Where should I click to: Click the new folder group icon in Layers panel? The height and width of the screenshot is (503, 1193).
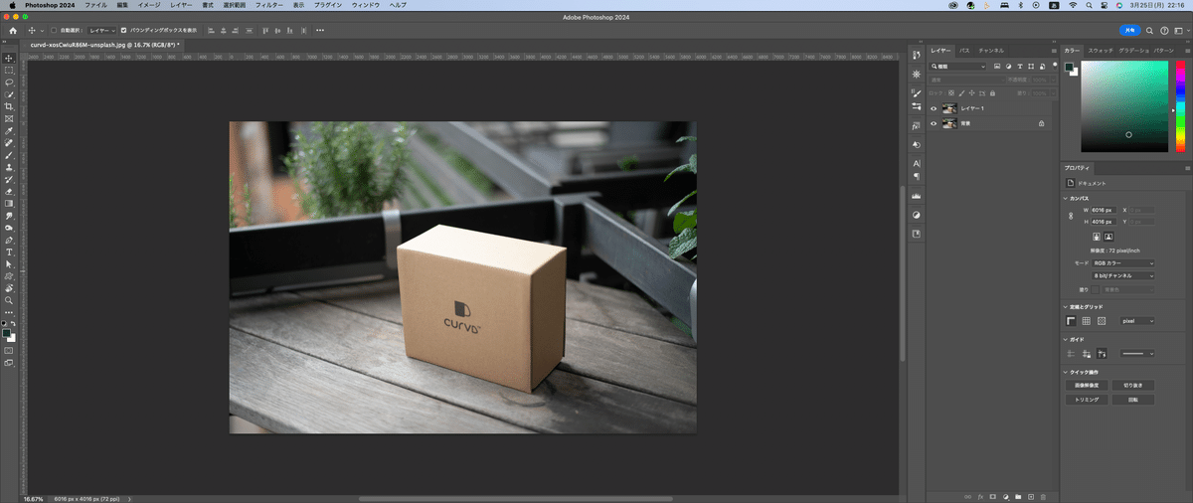click(x=1018, y=495)
